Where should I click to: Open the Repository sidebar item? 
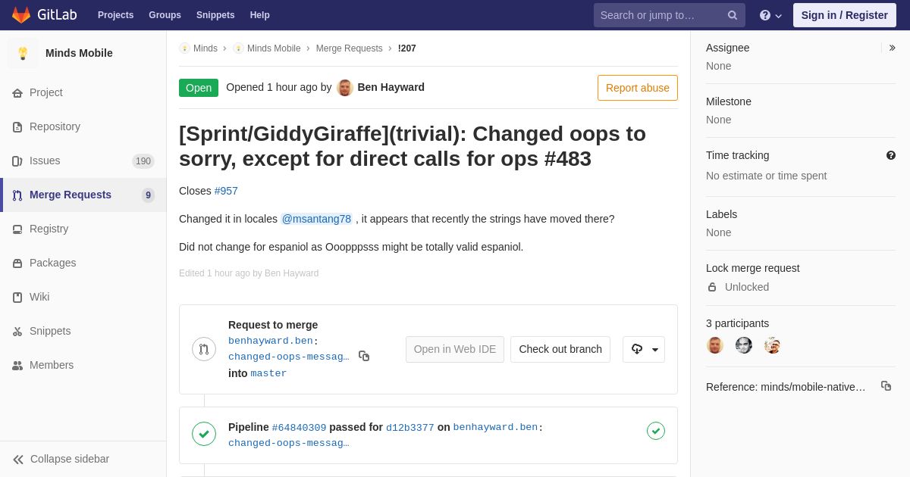[83, 126]
